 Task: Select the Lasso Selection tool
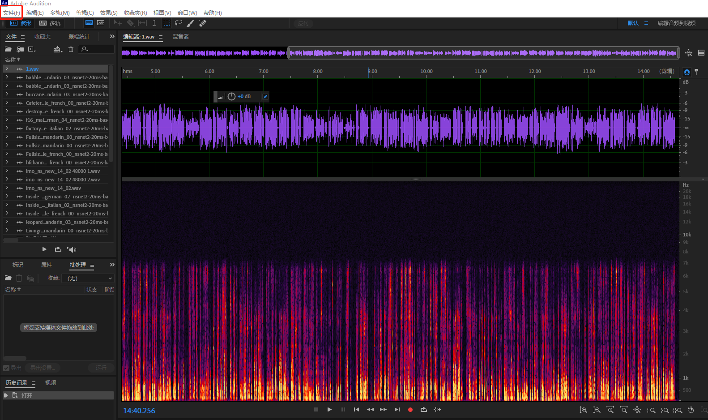click(179, 23)
